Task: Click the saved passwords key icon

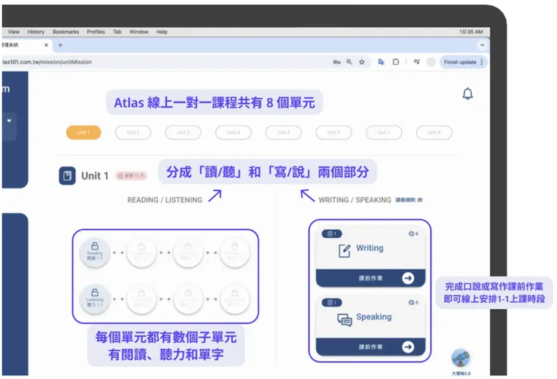Action: [x=336, y=63]
